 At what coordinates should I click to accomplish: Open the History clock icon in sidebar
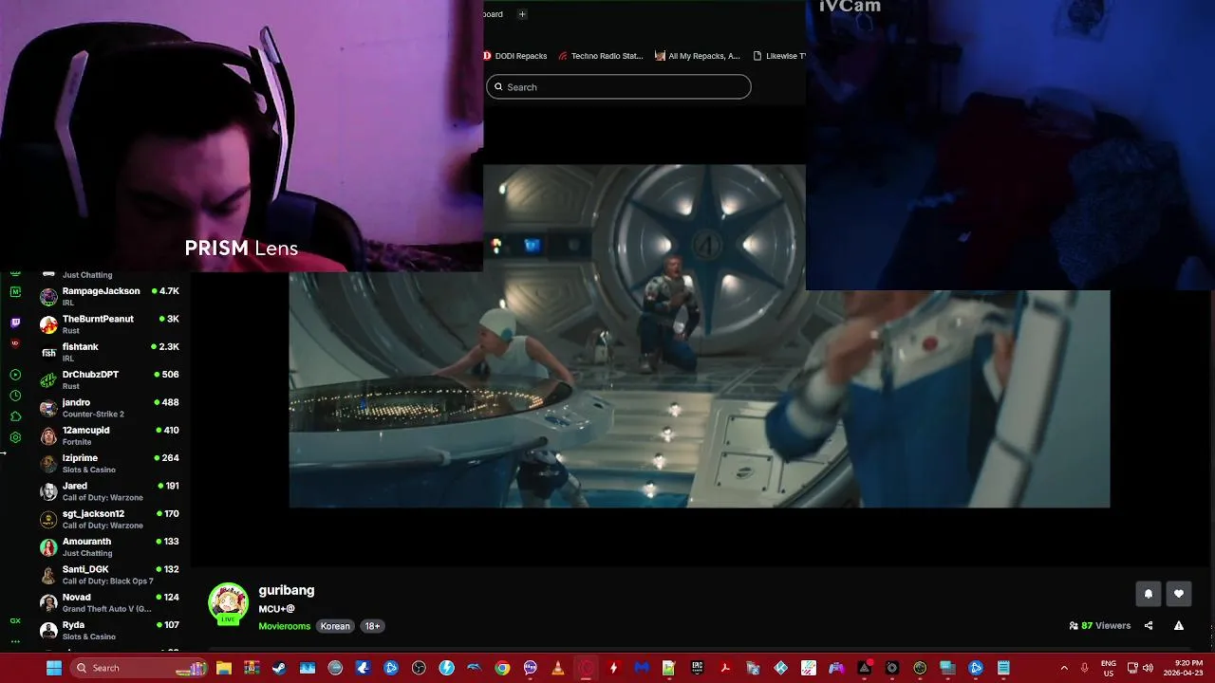click(15, 396)
